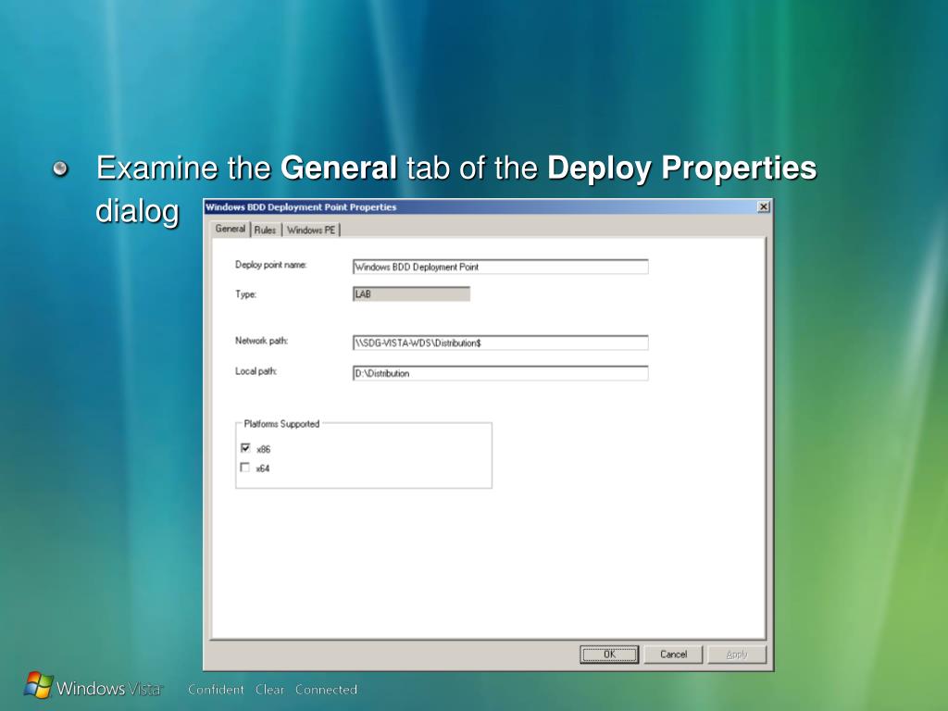Screen dimensions: 948x711
Task: Open the Windows PE tab
Action: pos(311,230)
